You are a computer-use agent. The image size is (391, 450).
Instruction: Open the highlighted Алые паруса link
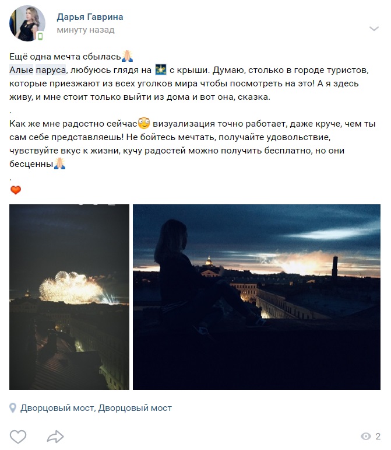click(x=37, y=69)
